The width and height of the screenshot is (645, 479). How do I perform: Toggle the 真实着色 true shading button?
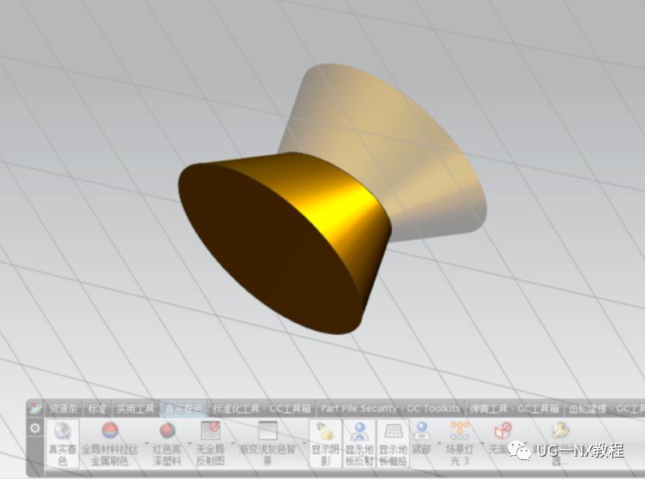63,443
